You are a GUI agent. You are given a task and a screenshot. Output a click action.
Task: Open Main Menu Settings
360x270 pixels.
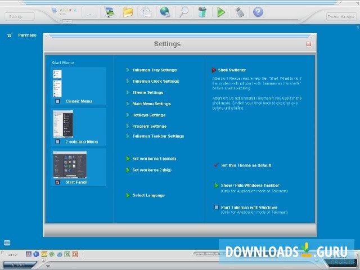(151, 103)
